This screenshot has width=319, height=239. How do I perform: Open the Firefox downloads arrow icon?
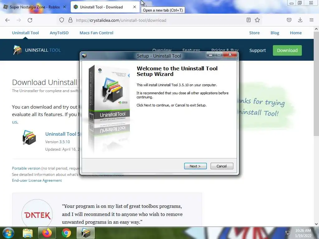click(300, 20)
